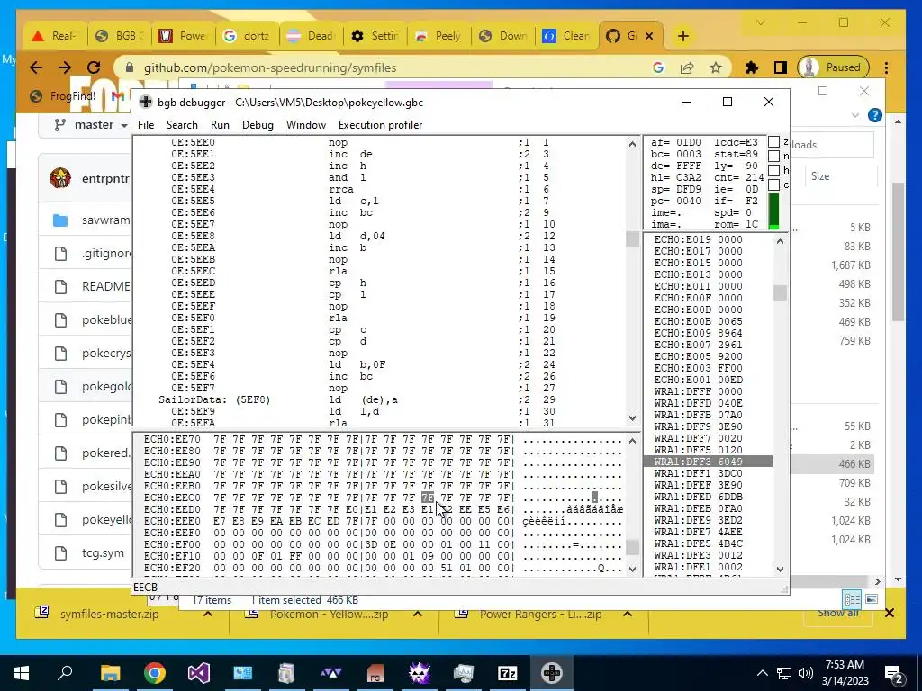
Task: Expand Power Rangers zip download options chevron
Action: [x=628, y=614]
